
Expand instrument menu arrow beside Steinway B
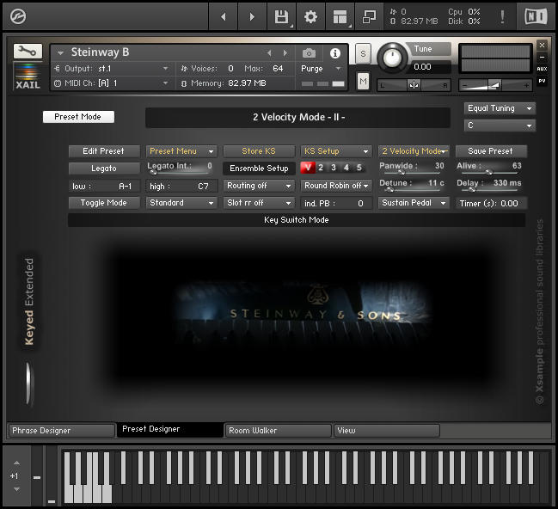[60, 53]
